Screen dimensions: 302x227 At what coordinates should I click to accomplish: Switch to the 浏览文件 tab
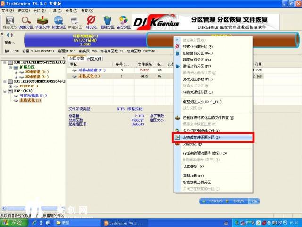point(94,59)
